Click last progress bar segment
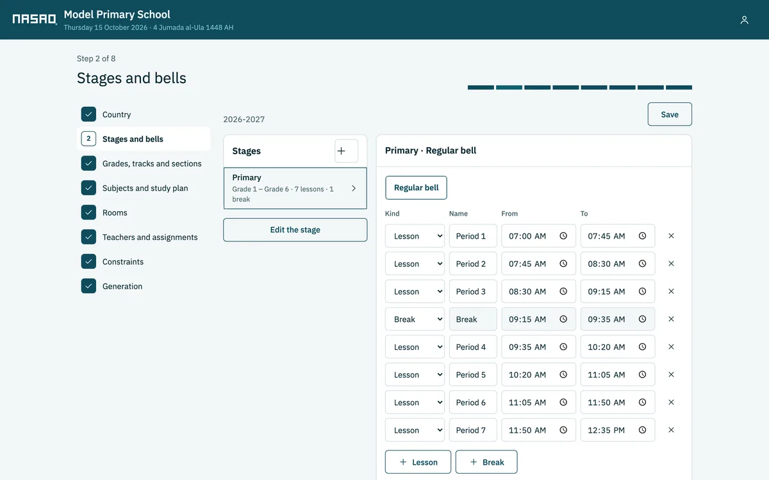The width and height of the screenshot is (769, 480). [679, 88]
